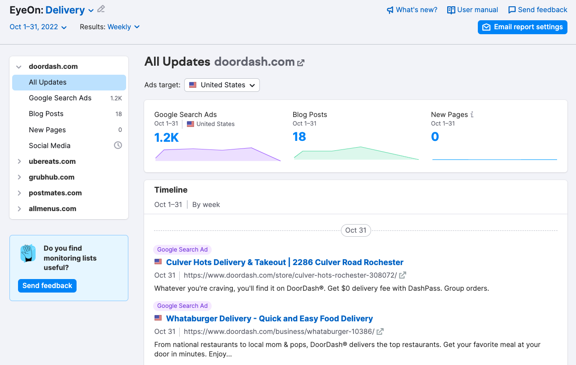Screen dimensions: 576x365
Task: Open New Pages sidebar item
Action: tap(69, 130)
